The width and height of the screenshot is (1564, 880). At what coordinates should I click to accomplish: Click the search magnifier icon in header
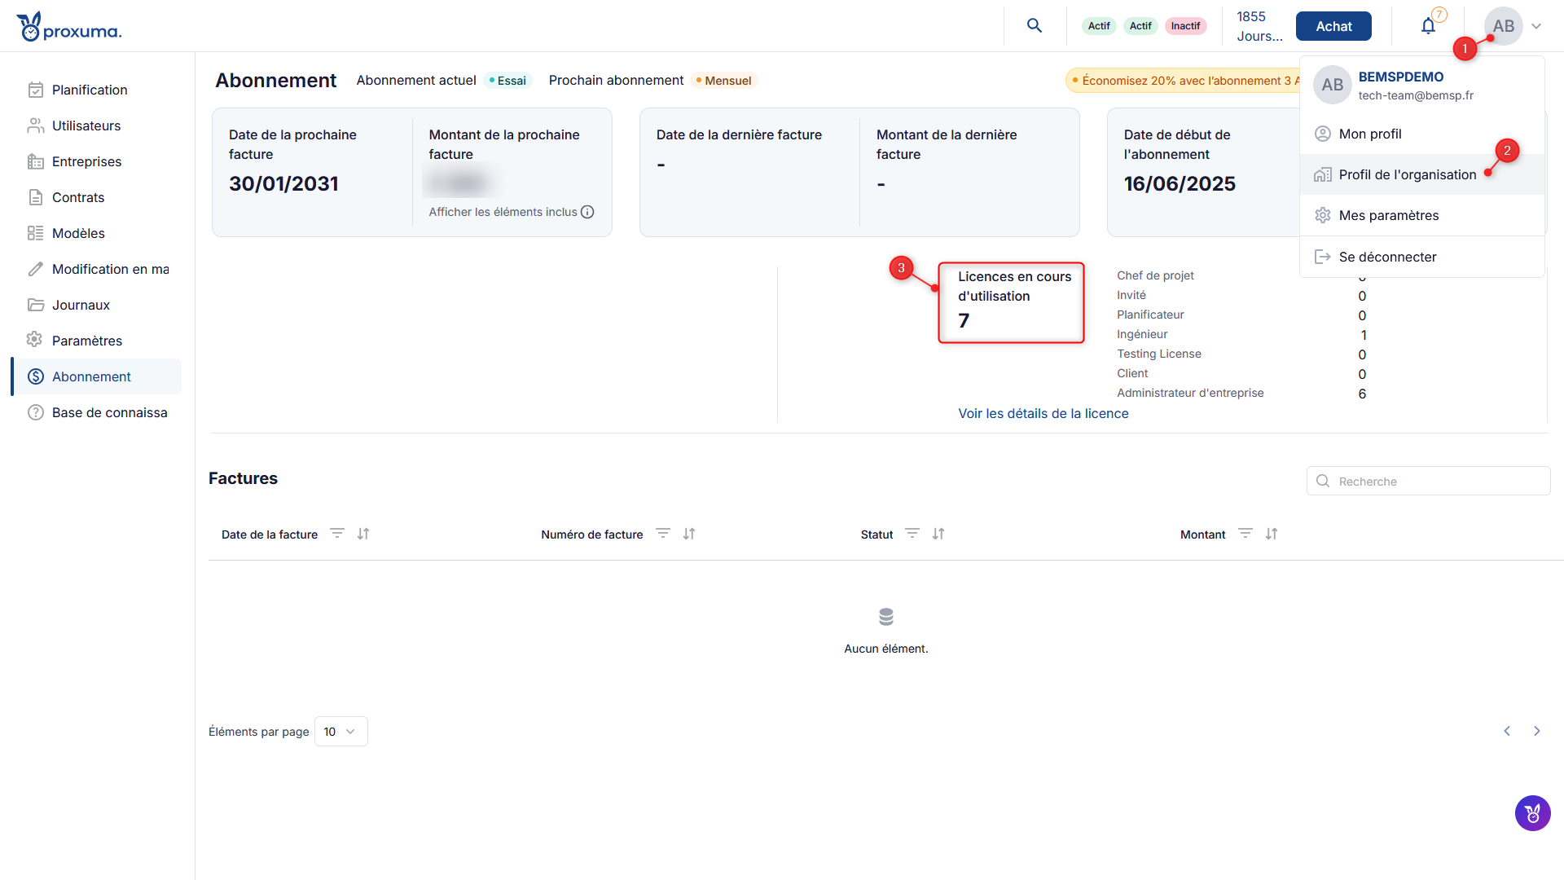pyautogui.click(x=1035, y=26)
